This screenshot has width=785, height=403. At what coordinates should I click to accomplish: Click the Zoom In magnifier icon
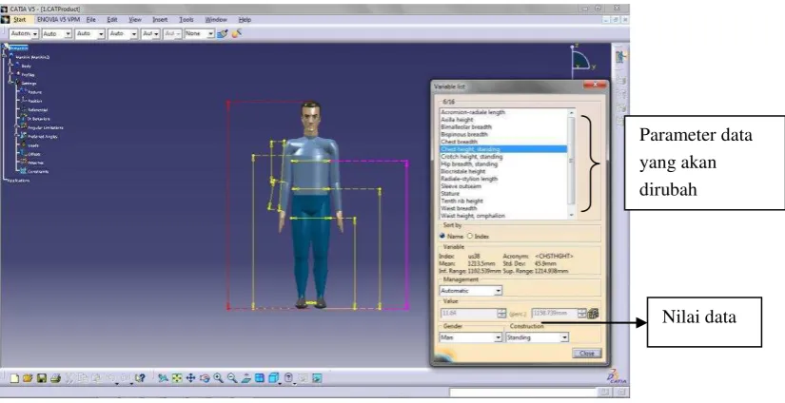218,378
